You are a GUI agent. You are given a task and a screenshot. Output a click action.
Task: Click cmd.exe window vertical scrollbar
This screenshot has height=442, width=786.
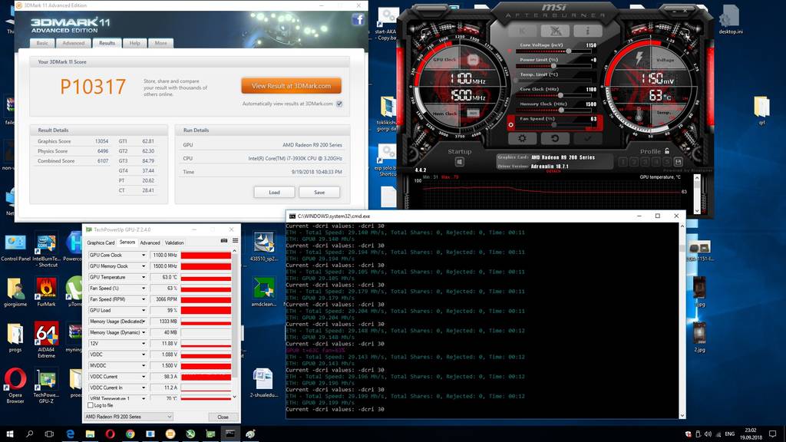pyautogui.click(x=682, y=321)
